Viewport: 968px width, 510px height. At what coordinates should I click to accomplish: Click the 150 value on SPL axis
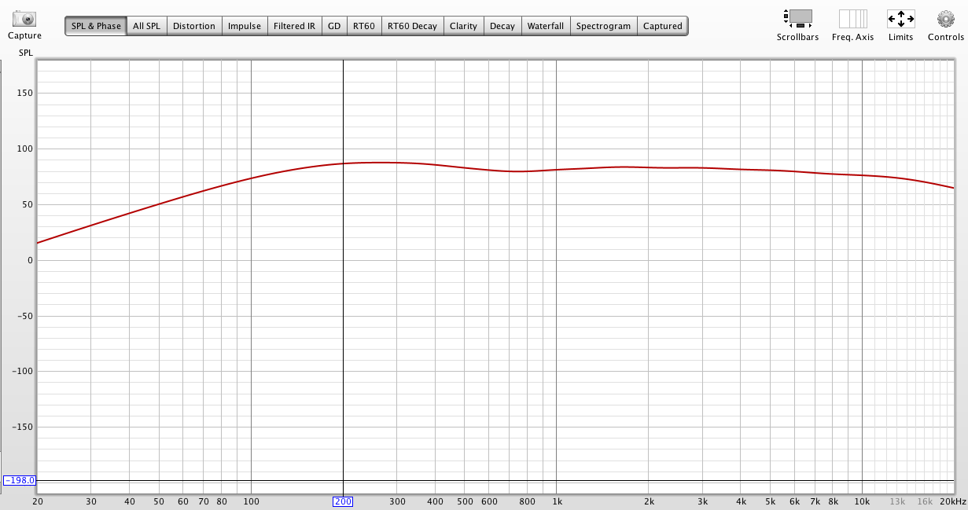24,93
